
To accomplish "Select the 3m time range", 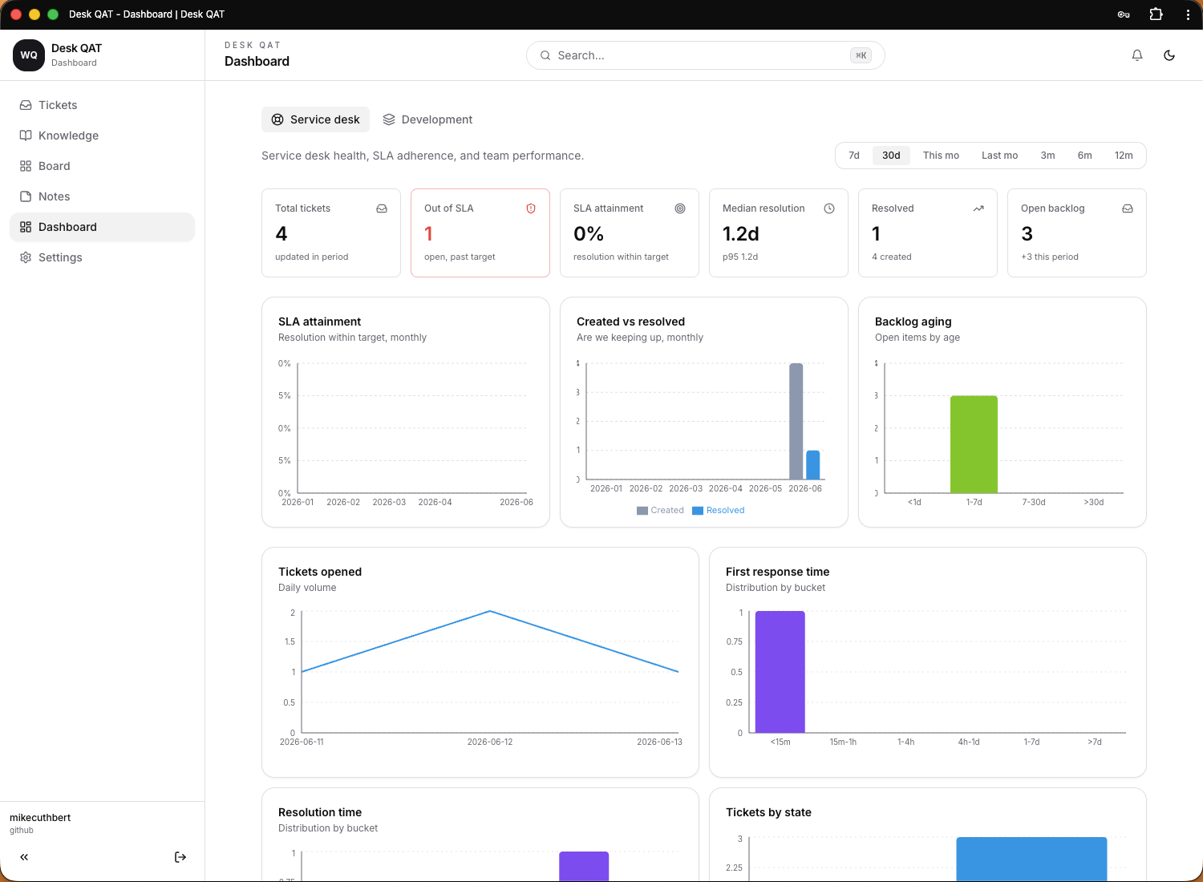I will pos(1047,156).
